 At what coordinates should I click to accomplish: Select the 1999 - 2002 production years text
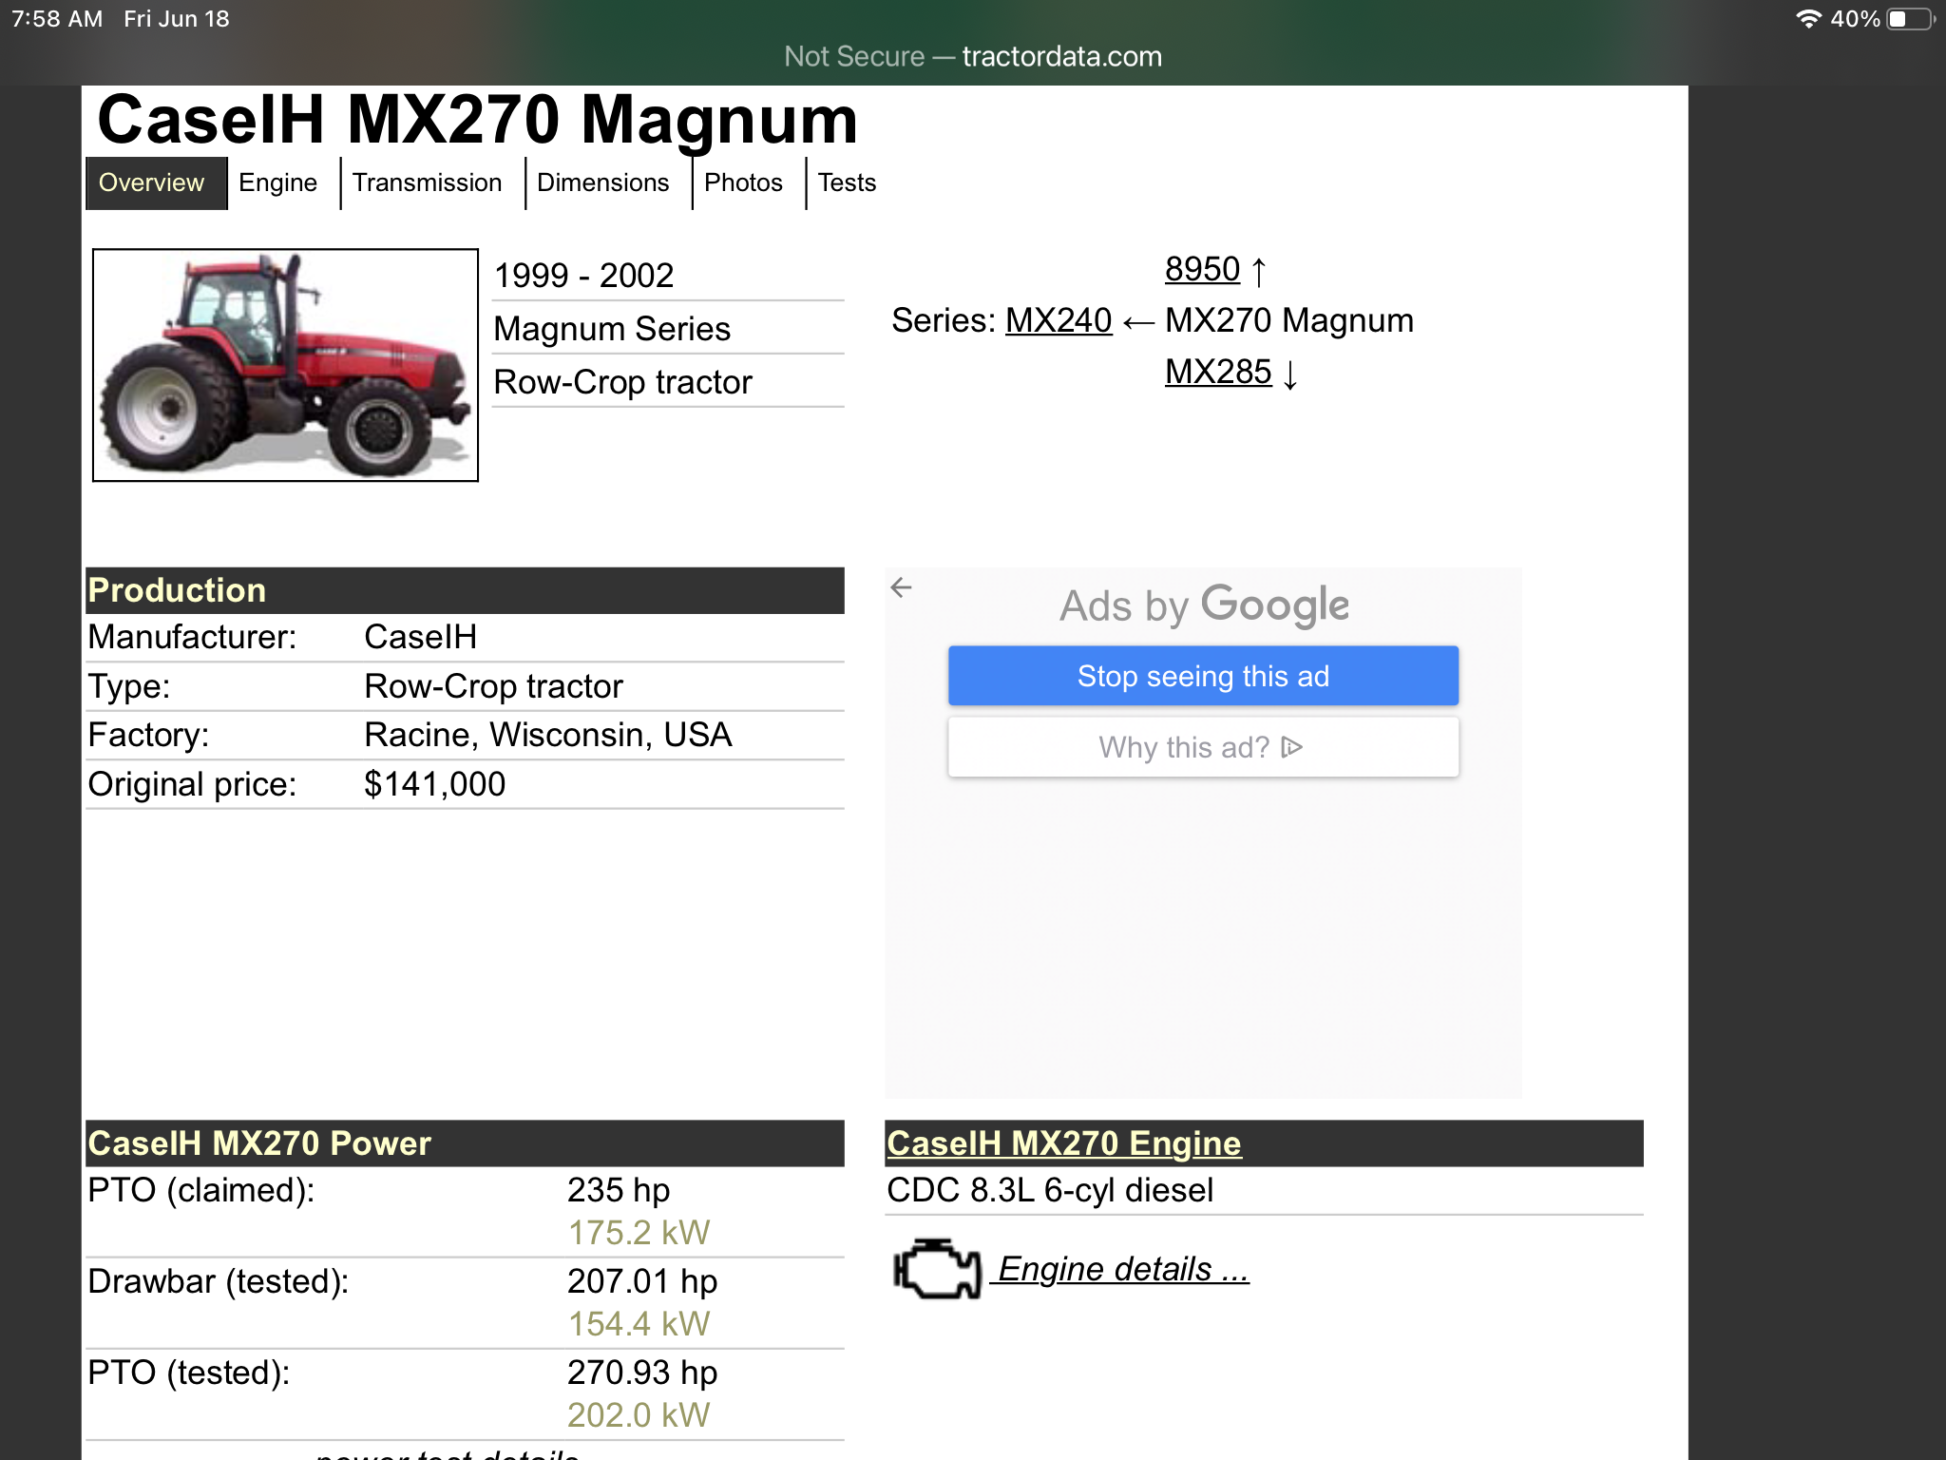click(x=583, y=276)
